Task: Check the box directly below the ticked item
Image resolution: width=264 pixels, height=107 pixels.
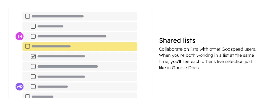Action: (x=33, y=67)
